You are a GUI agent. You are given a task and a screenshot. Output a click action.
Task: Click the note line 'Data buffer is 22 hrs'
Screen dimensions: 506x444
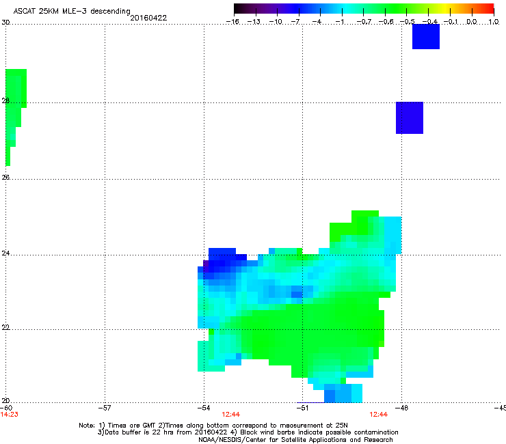(x=248, y=432)
